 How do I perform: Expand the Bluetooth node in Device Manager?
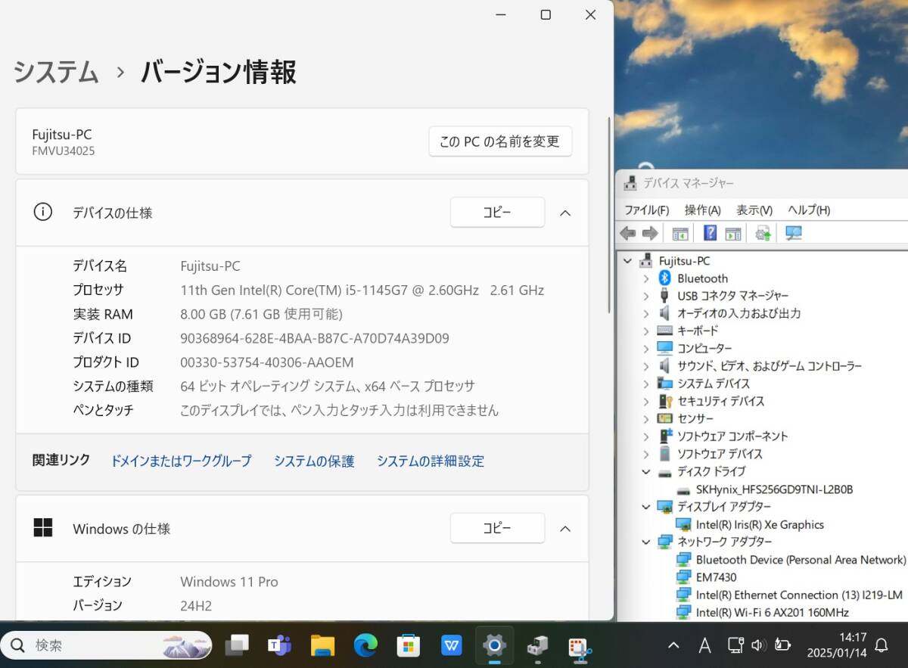point(646,278)
